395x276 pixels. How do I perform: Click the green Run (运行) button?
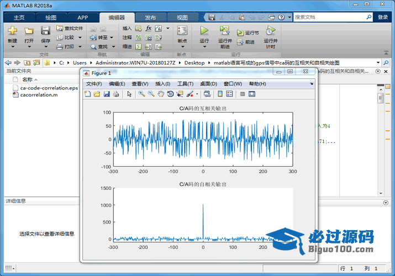204,31
